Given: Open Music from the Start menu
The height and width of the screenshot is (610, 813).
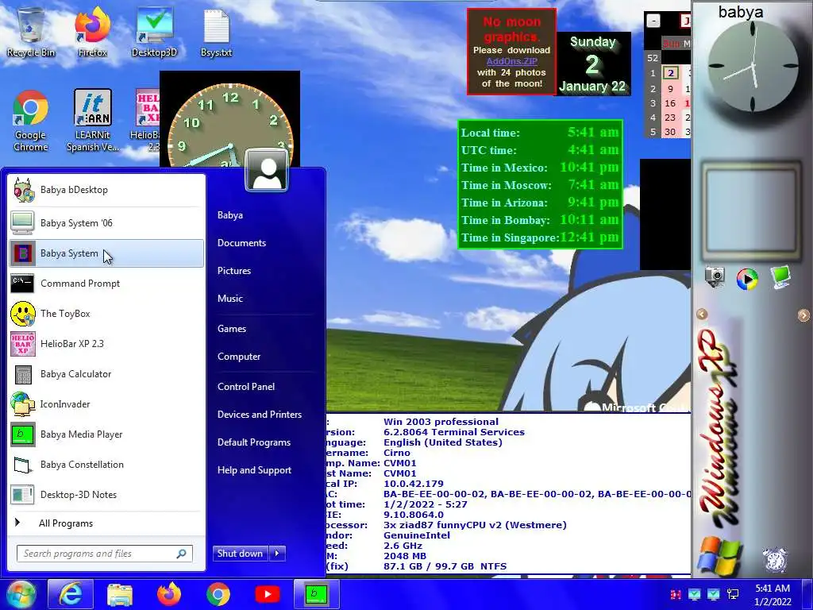Looking at the screenshot, I should click(x=230, y=299).
